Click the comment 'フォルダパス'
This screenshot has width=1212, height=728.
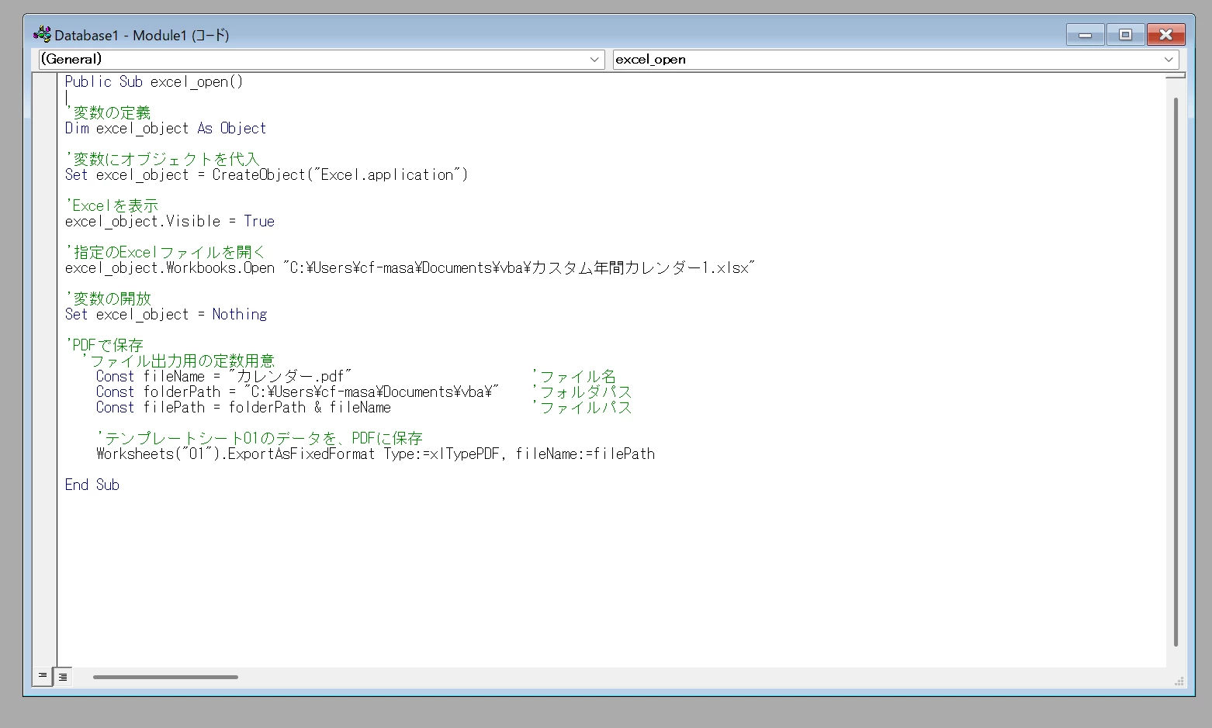click(x=582, y=392)
